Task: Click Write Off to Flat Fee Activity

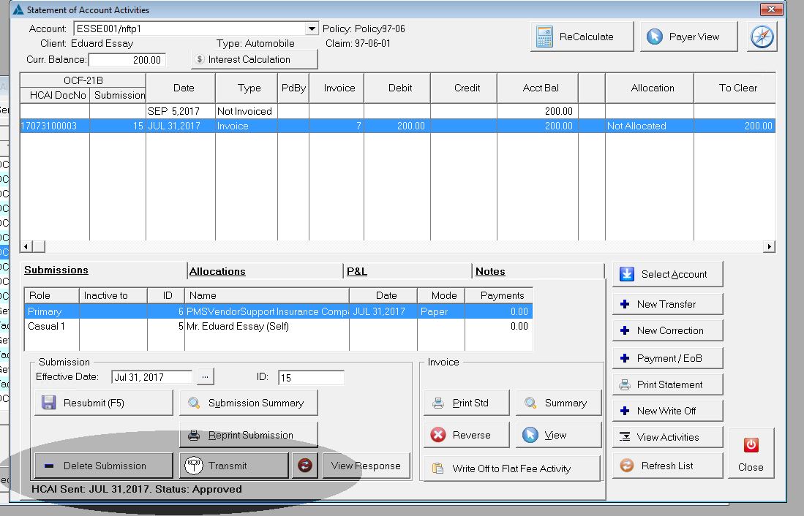Action: coord(511,468)
